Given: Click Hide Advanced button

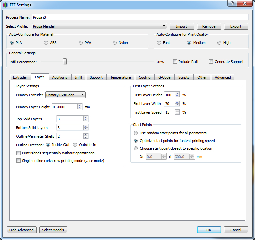Looking at the screenshot, I should [22, 230].
